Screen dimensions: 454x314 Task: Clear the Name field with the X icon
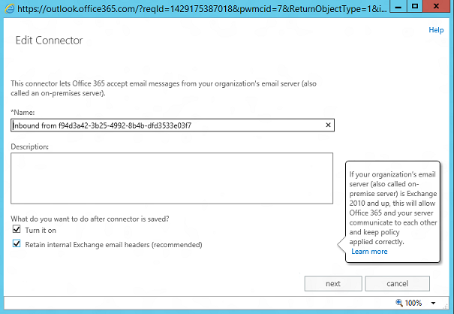tap(328, 125)
